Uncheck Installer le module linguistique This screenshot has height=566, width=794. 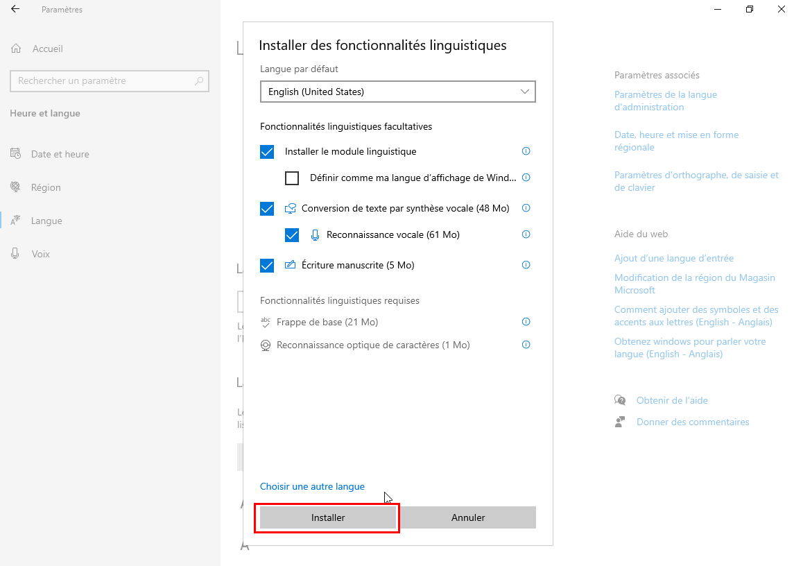(x=267, y=151)
